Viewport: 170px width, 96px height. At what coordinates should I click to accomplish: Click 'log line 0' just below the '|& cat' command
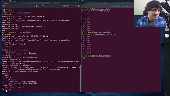coord(87,37)
